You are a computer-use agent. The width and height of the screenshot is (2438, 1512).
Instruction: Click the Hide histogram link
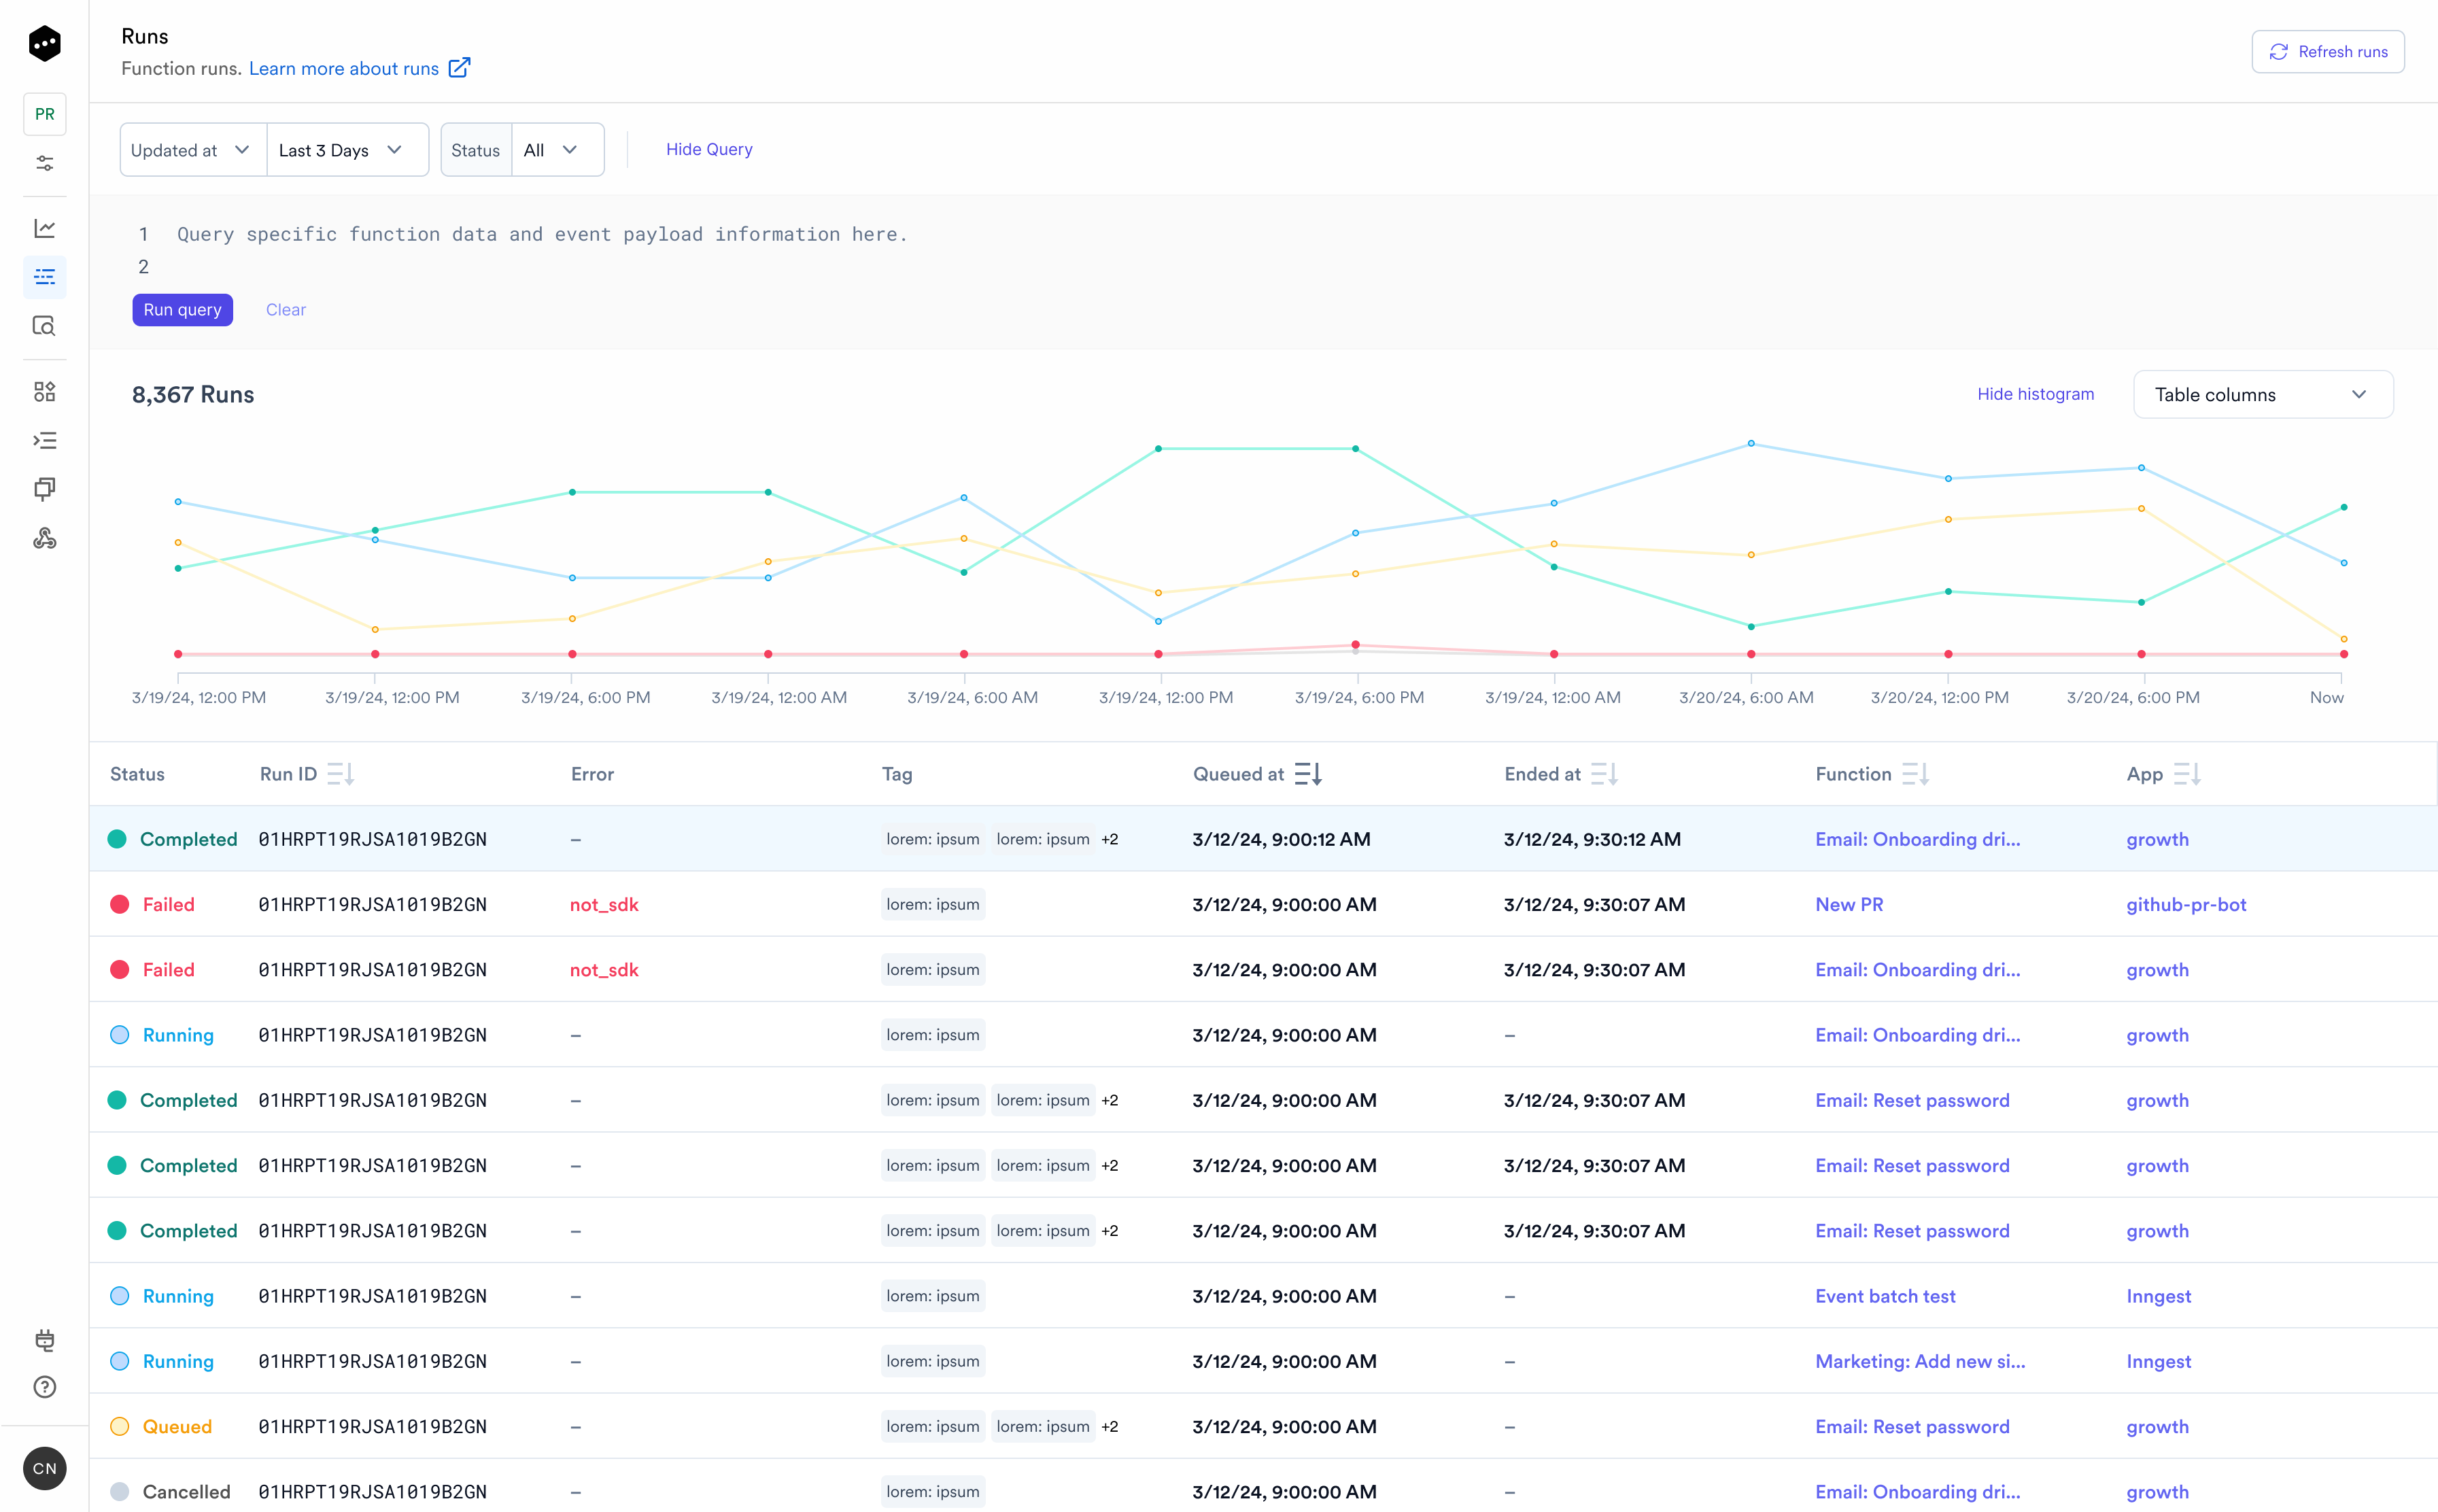(x=2035, y=394)
